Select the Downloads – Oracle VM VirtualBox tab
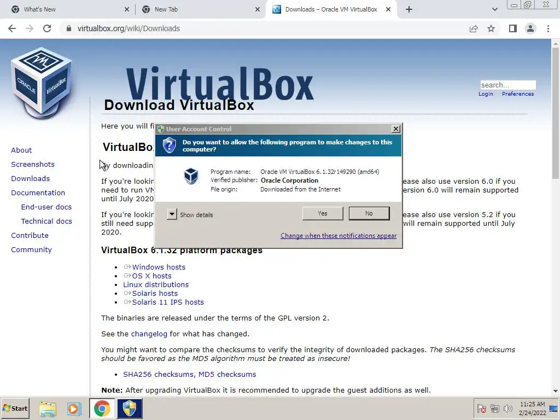 [x=331, y=10]
